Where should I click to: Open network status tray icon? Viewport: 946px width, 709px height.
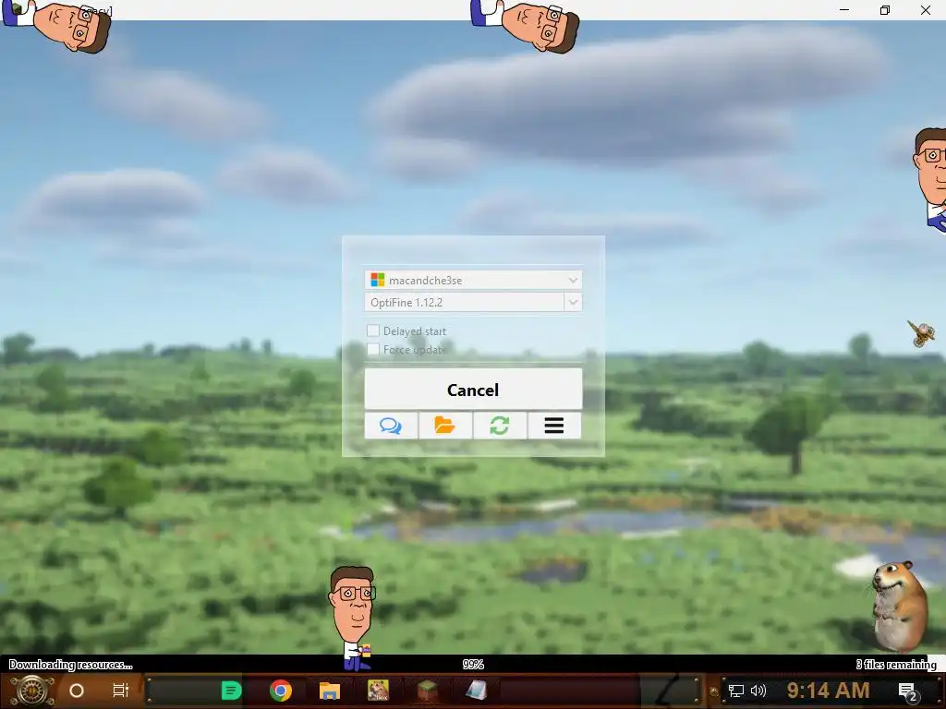[x=736, y=691]
